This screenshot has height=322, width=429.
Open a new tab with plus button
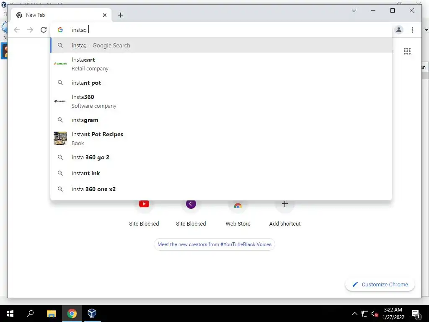tap(121, 15)
